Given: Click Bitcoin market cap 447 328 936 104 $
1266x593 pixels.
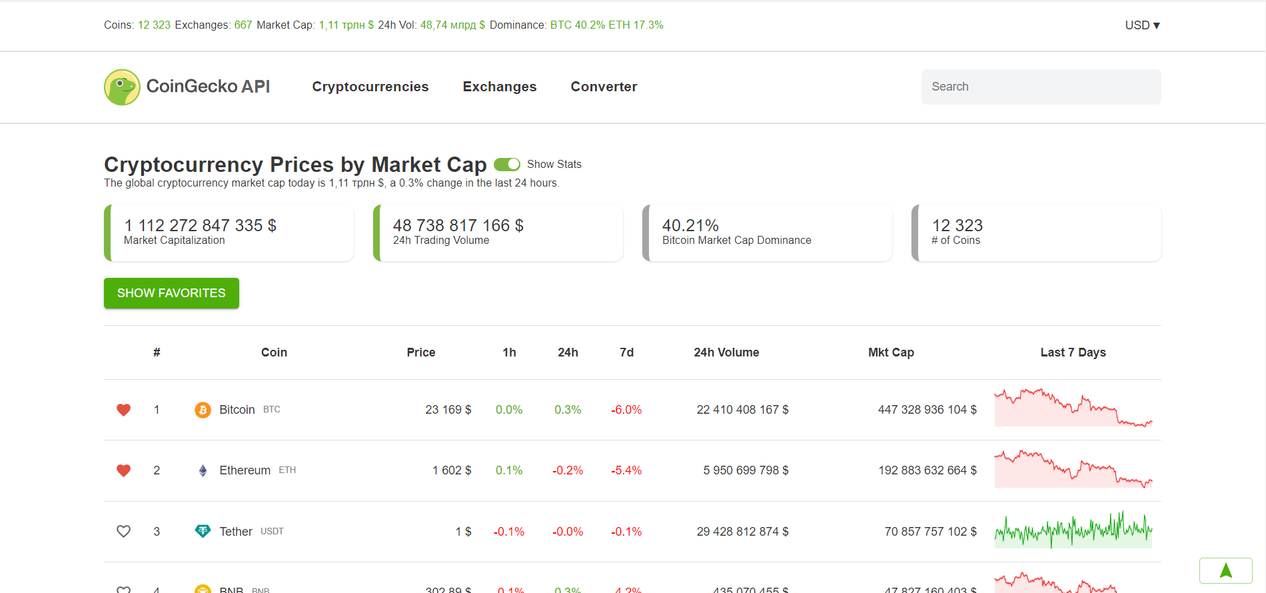Looking at the screenshot, I should (928, 410).
